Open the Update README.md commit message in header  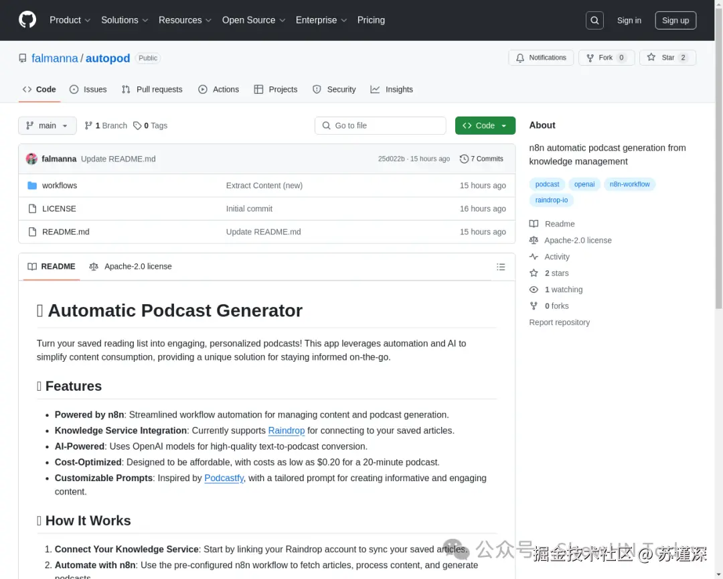click(x=118, y=159)
